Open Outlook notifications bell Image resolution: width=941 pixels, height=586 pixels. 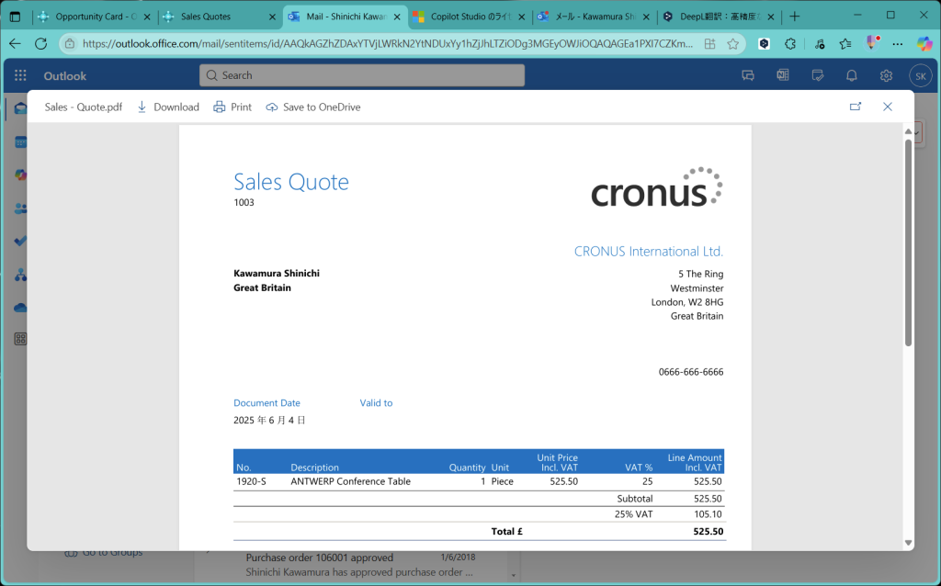(852, 75)
